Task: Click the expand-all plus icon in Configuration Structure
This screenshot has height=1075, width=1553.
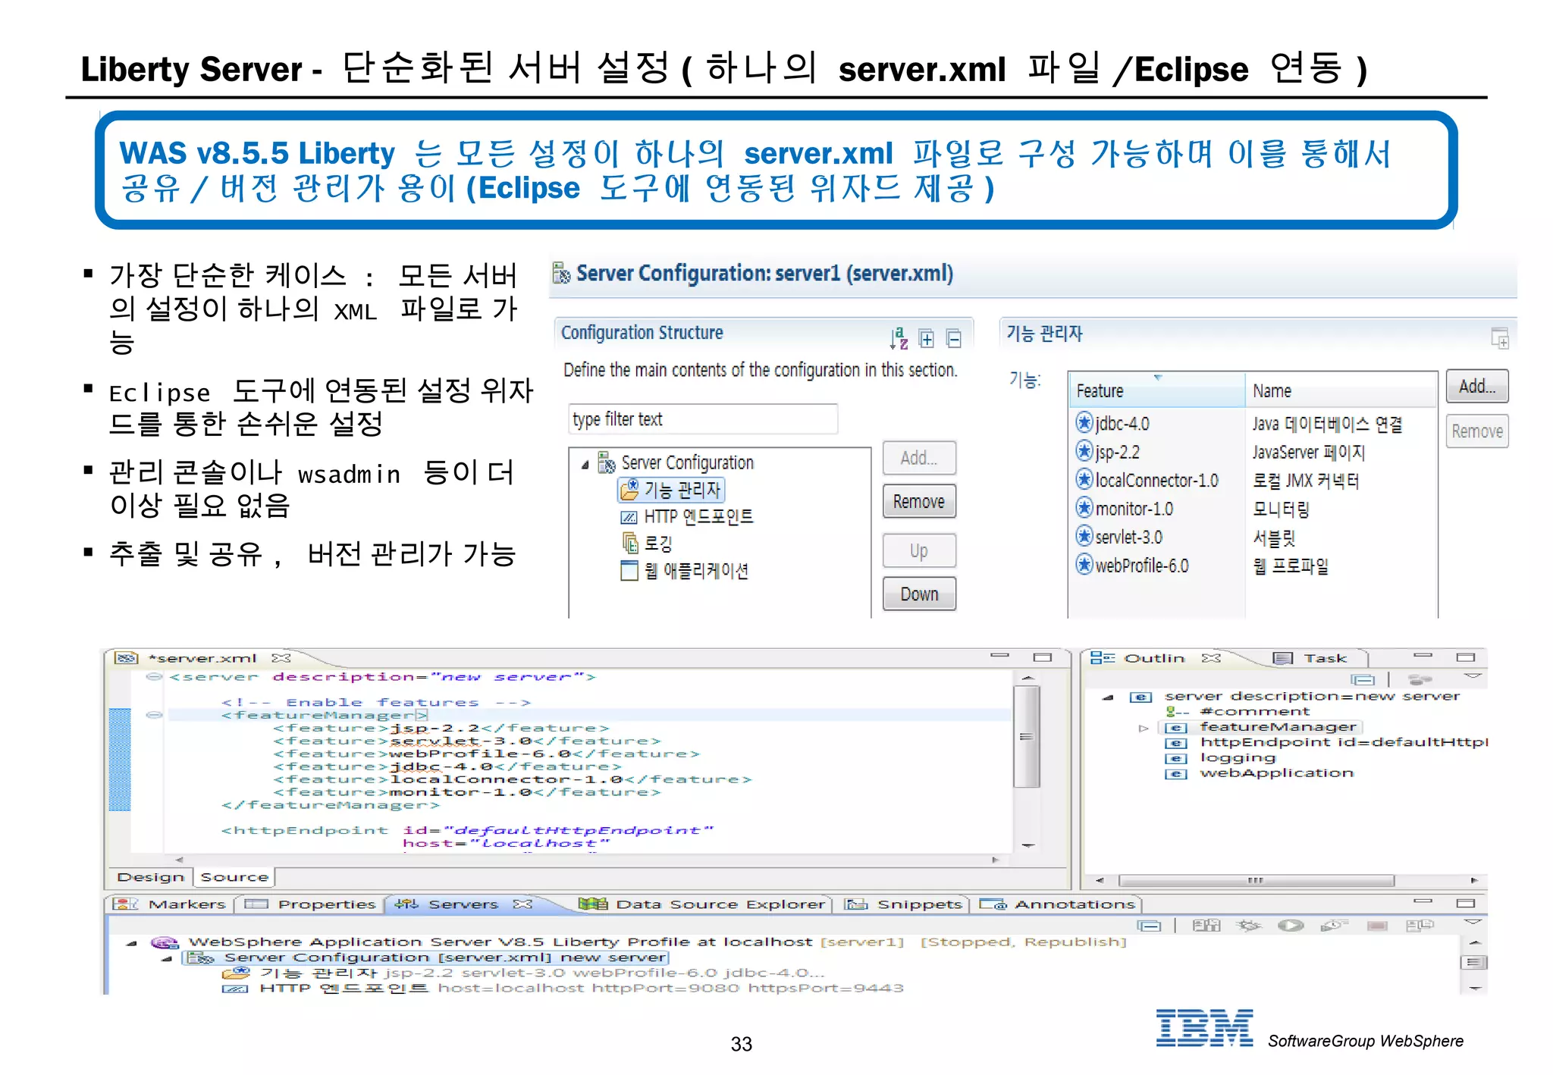Action: [926, 338]
